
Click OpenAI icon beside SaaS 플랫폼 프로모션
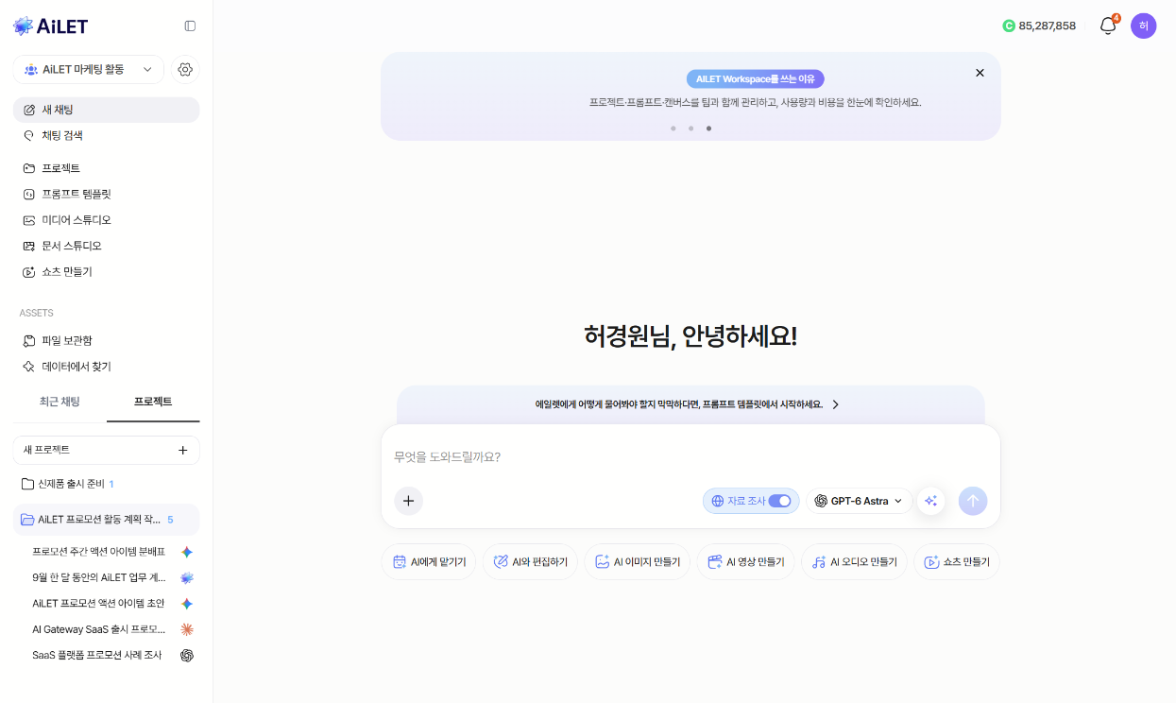187,655
